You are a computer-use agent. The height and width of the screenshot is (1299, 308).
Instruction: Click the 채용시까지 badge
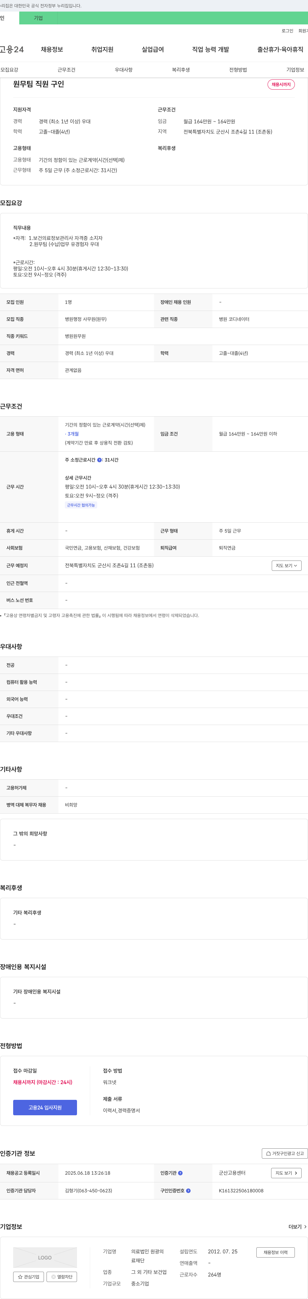pyautogui.click(x=281, y=84)
